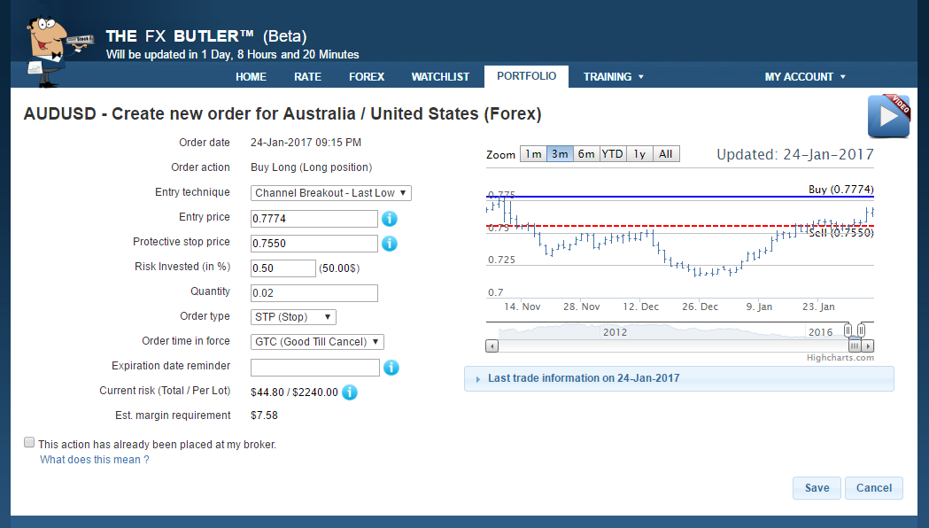
Task: Click the order date '24-Jan-2017 09:15 PM'
Action: click(306, 143)
